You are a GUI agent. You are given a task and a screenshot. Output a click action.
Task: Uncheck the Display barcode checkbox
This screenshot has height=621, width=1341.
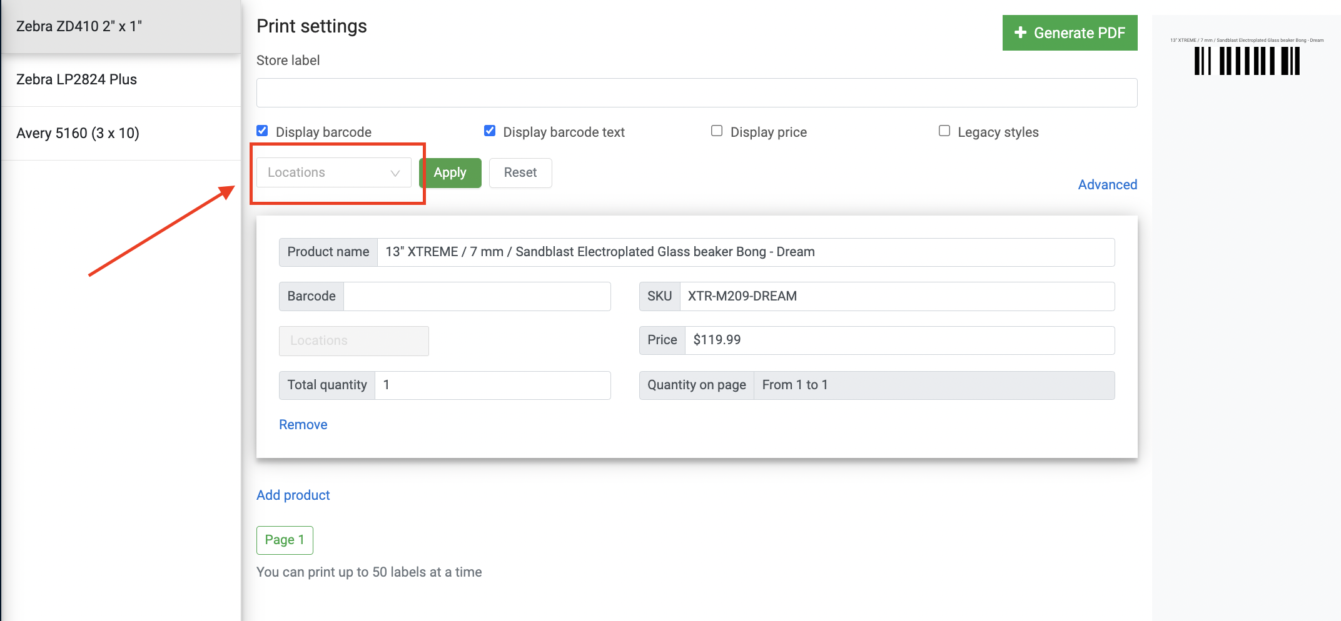point(263,131)
